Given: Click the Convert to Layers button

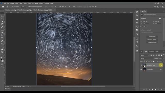Looking at the screenshot, I should coord(152,42).
